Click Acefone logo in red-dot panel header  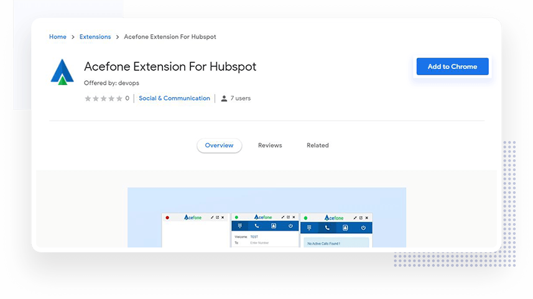(x=193, y=217)
